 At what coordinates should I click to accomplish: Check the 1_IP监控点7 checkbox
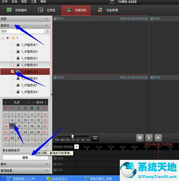12,85
